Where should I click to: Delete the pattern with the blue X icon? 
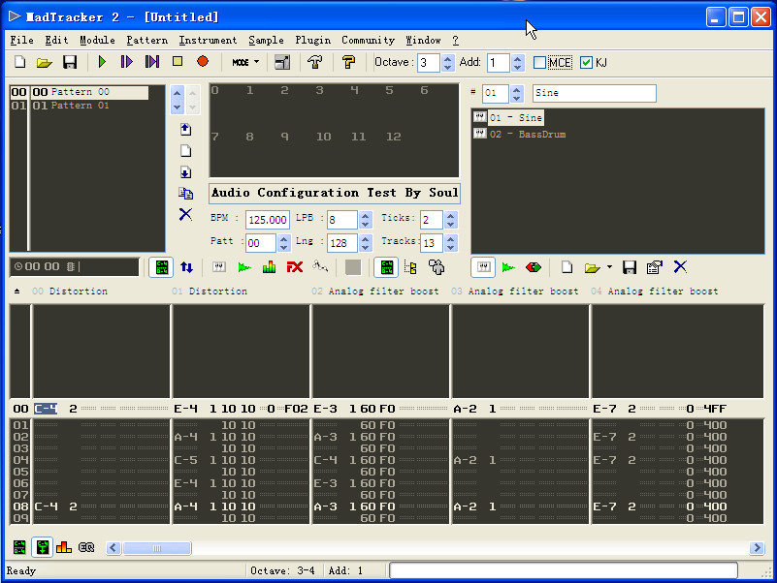185,214
